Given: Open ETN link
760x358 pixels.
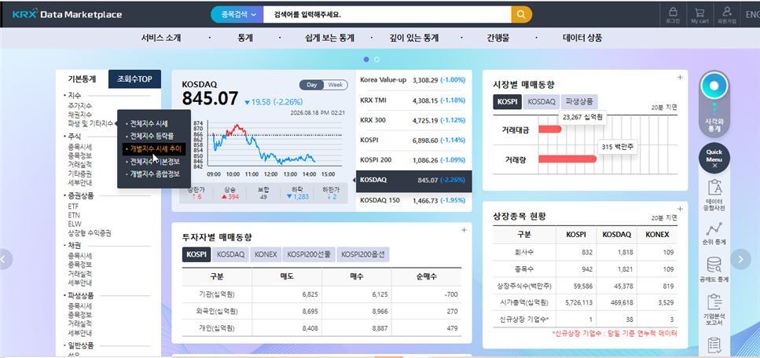Looking at the screenshot, I should [x=74, y=214].
